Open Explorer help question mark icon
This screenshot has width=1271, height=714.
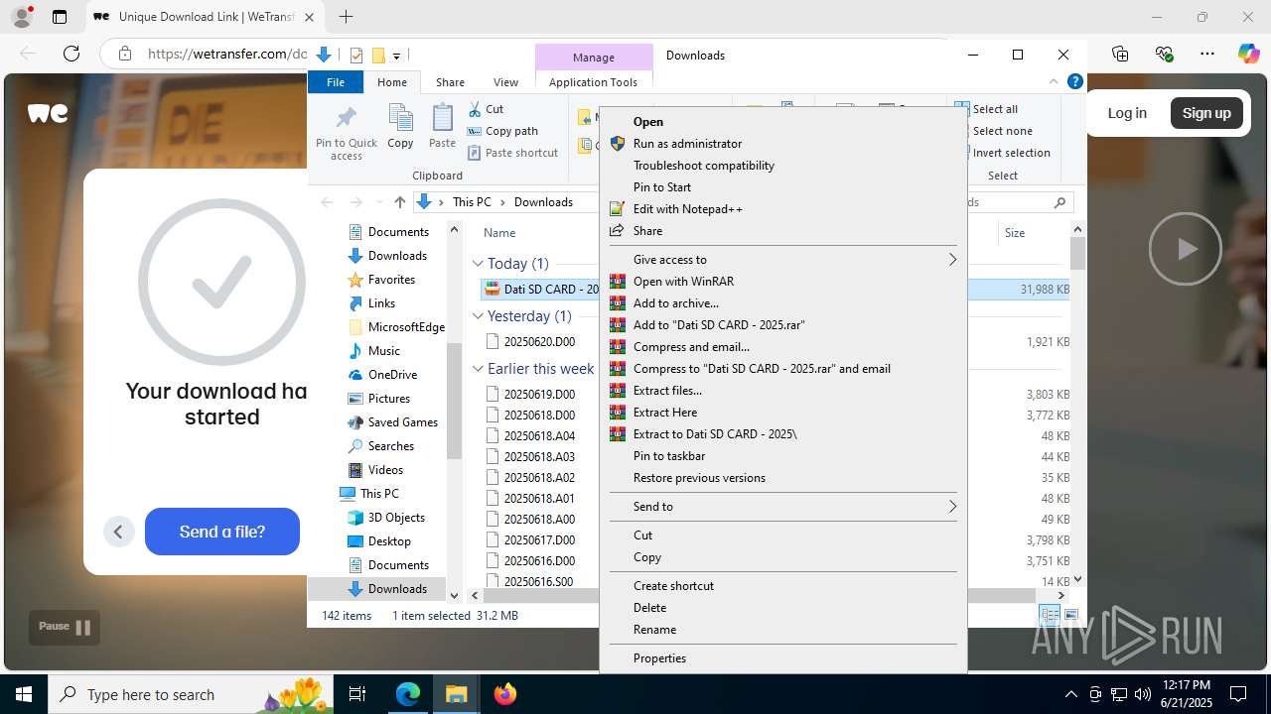click(1074, 82)
